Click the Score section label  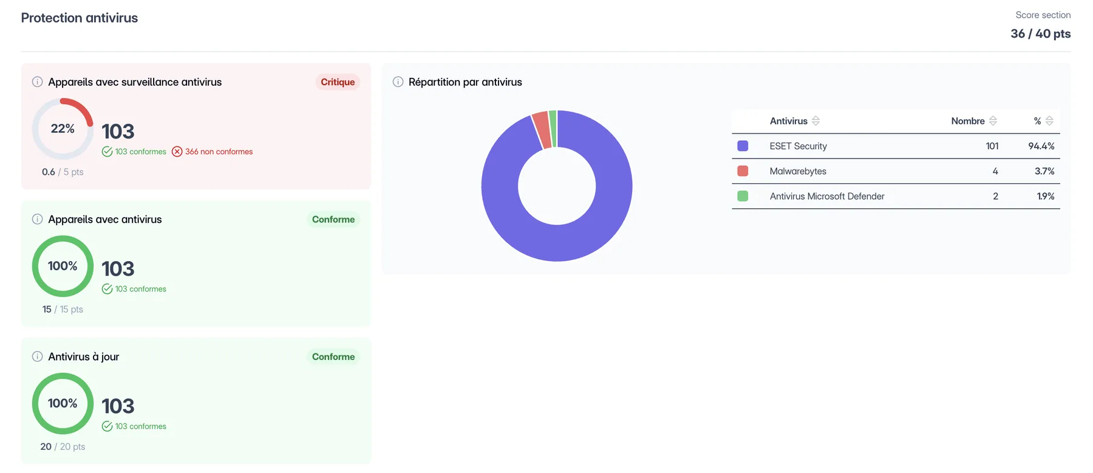[x=1043, y=15]
